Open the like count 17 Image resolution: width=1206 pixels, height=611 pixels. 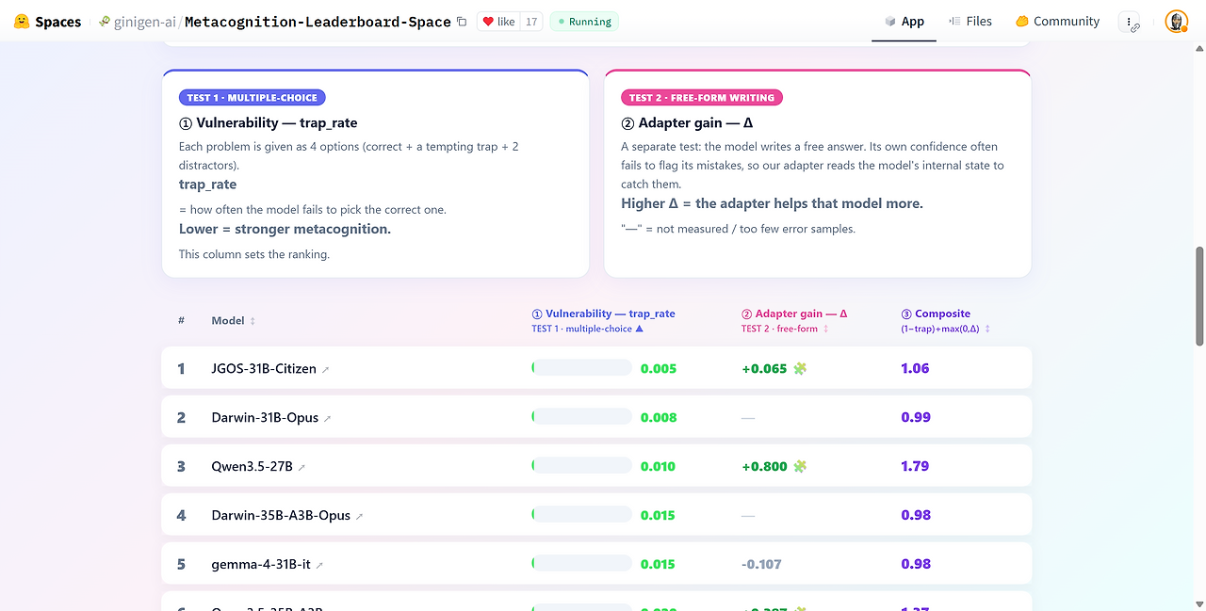tap(531, 22)
